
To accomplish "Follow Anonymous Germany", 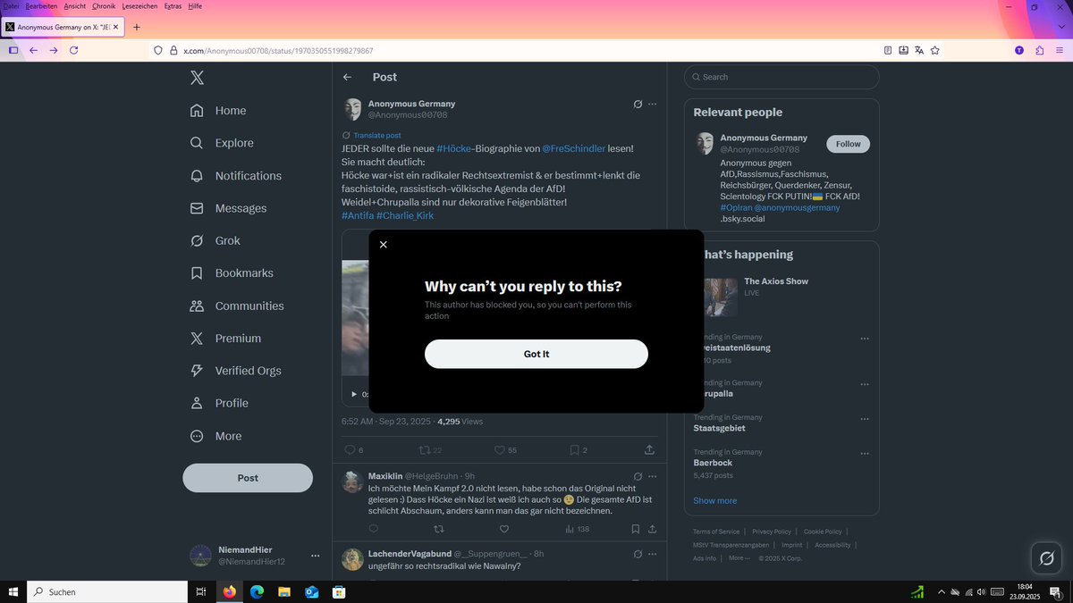I will [848, 144].
